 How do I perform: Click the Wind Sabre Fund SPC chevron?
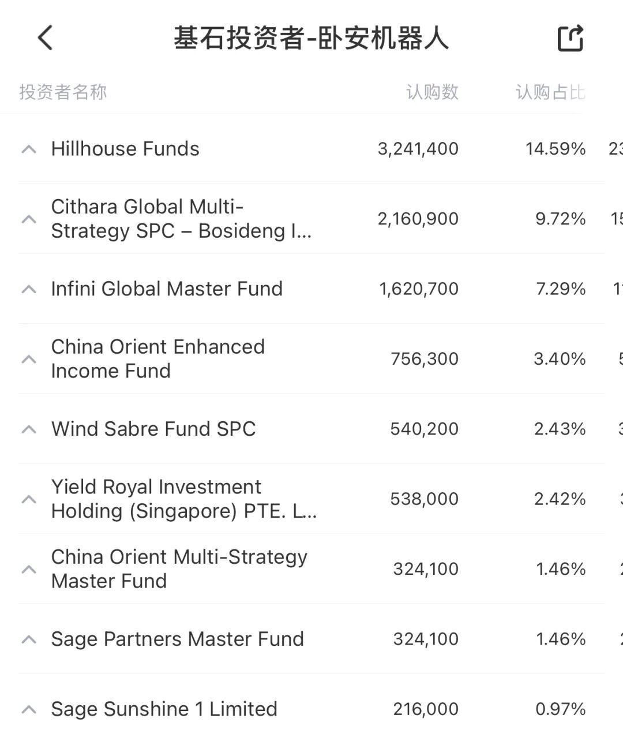tap(29, 429)
